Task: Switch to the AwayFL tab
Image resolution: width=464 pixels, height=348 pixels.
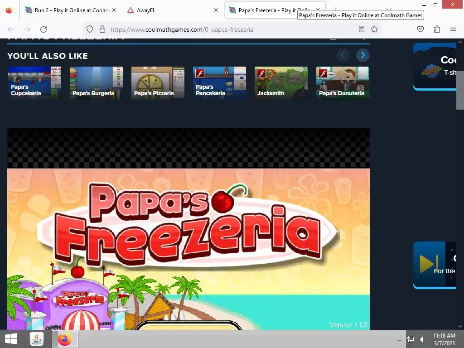Action: pyautogui.click(x=173, y=10)
